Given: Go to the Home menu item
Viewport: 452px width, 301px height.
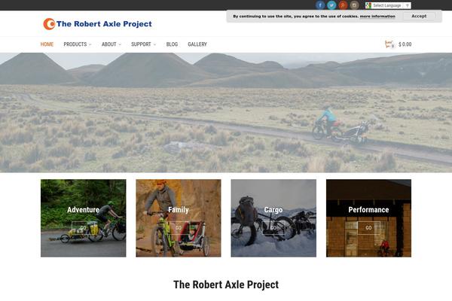Looking at the screenshot, I should coord(47,44).
